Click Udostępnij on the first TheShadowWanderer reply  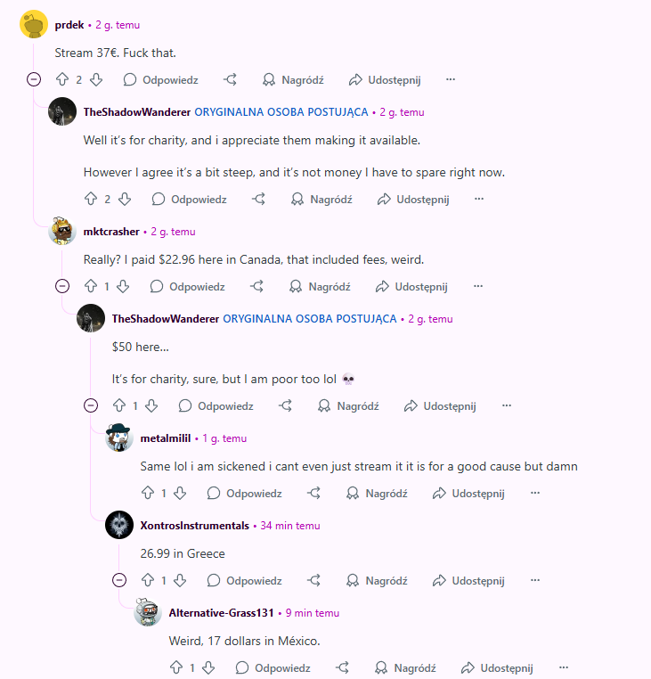coord(413,200)
